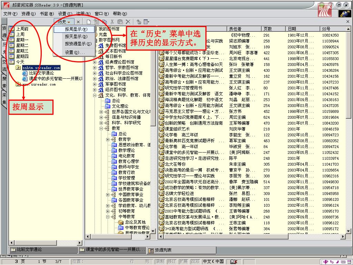Viewport: 353px width, 265px height.
Task: Open 星期一 history entry
Action: [22, 40]
